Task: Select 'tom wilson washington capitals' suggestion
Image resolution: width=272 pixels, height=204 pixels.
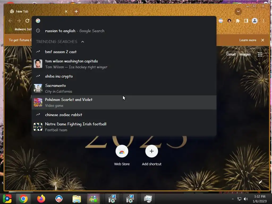Action: click(124, 64)
